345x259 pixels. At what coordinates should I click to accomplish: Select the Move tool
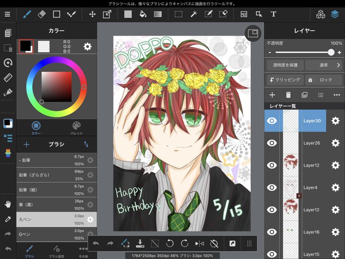92,14
